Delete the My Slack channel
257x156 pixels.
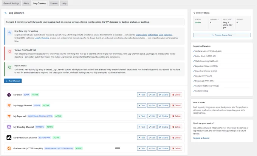point(176,95)
